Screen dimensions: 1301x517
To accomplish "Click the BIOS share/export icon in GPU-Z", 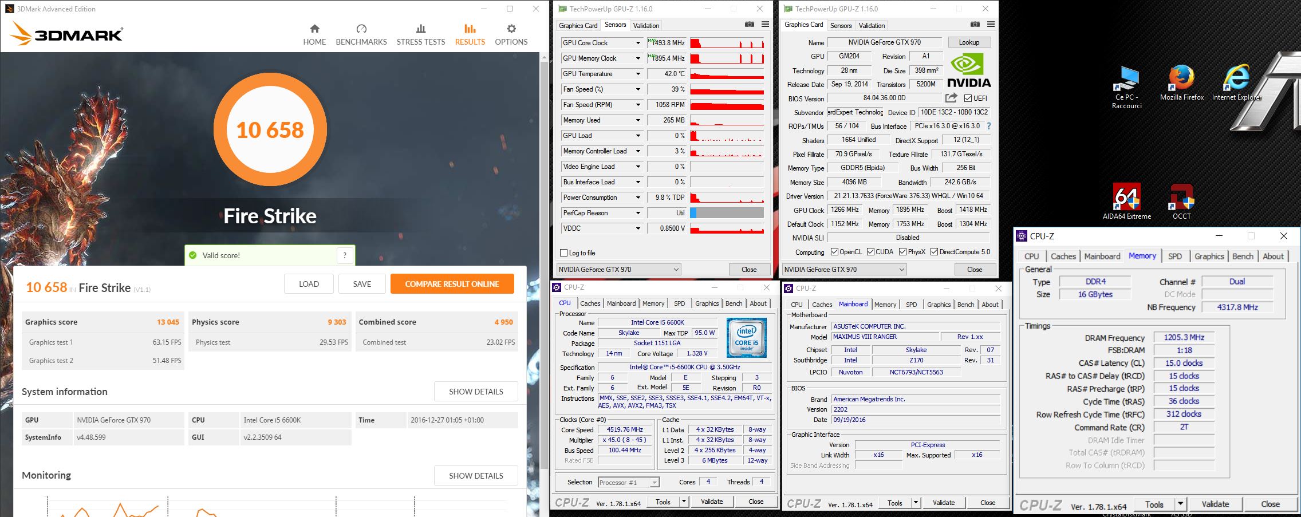I will [x=952, y=98].
